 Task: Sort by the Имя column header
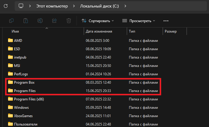click(16, 31)
